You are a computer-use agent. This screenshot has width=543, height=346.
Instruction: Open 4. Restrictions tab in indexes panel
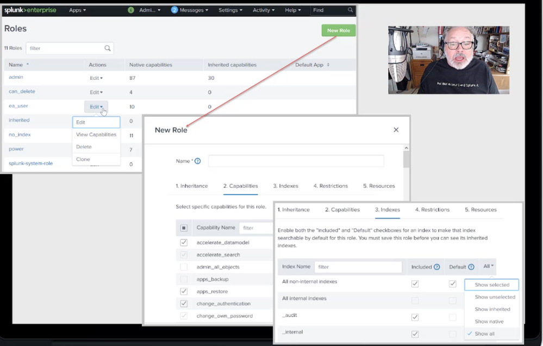point(433,210)
